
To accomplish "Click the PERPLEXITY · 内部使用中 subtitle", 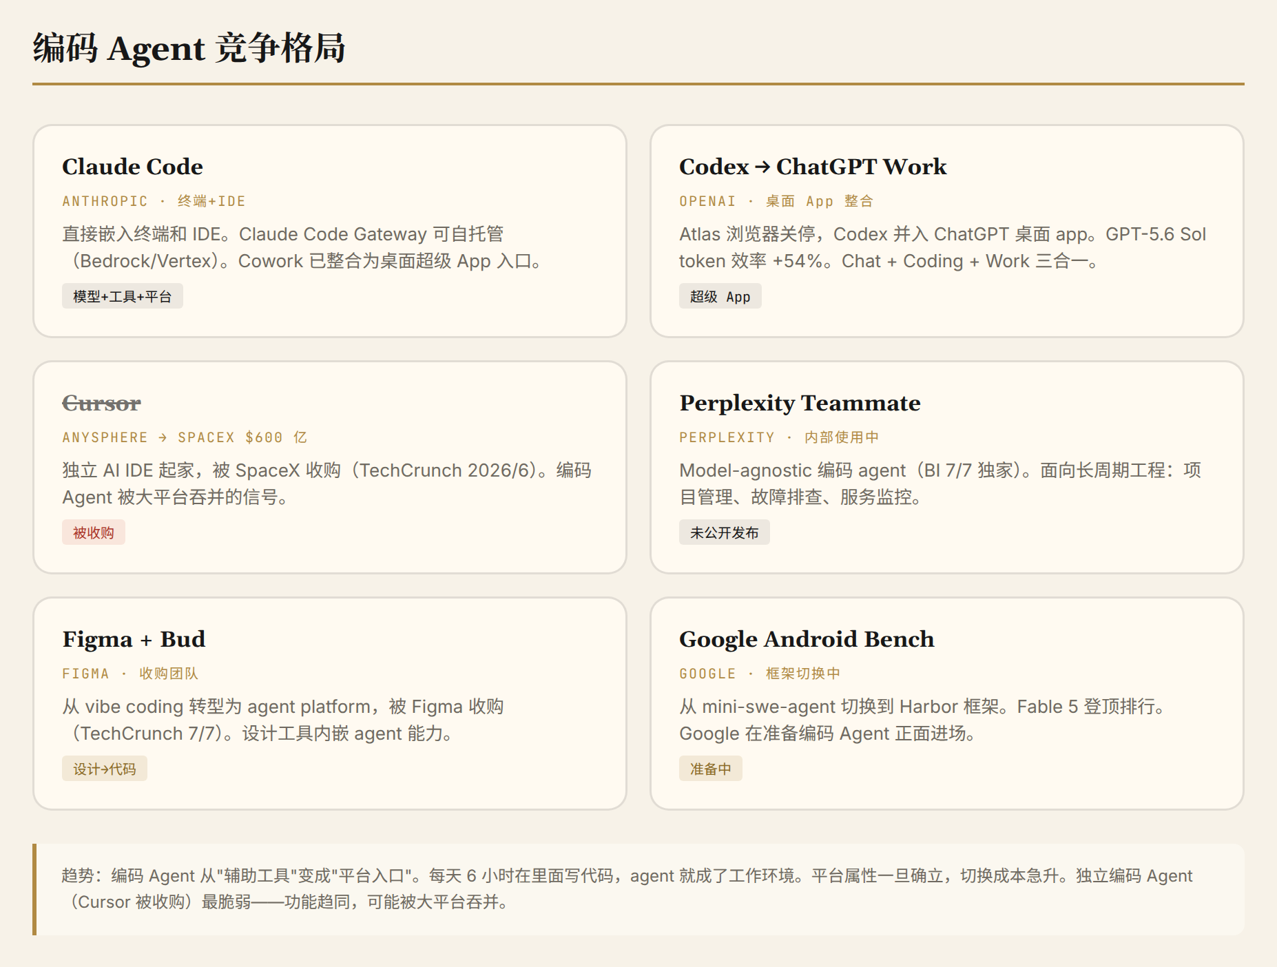I will 779,437.
